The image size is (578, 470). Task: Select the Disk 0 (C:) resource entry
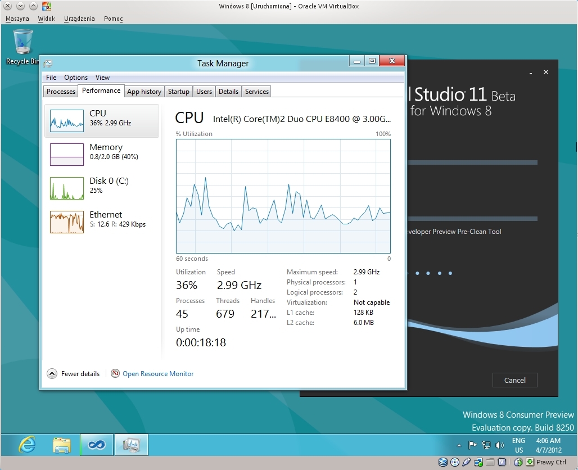(102, 188)
